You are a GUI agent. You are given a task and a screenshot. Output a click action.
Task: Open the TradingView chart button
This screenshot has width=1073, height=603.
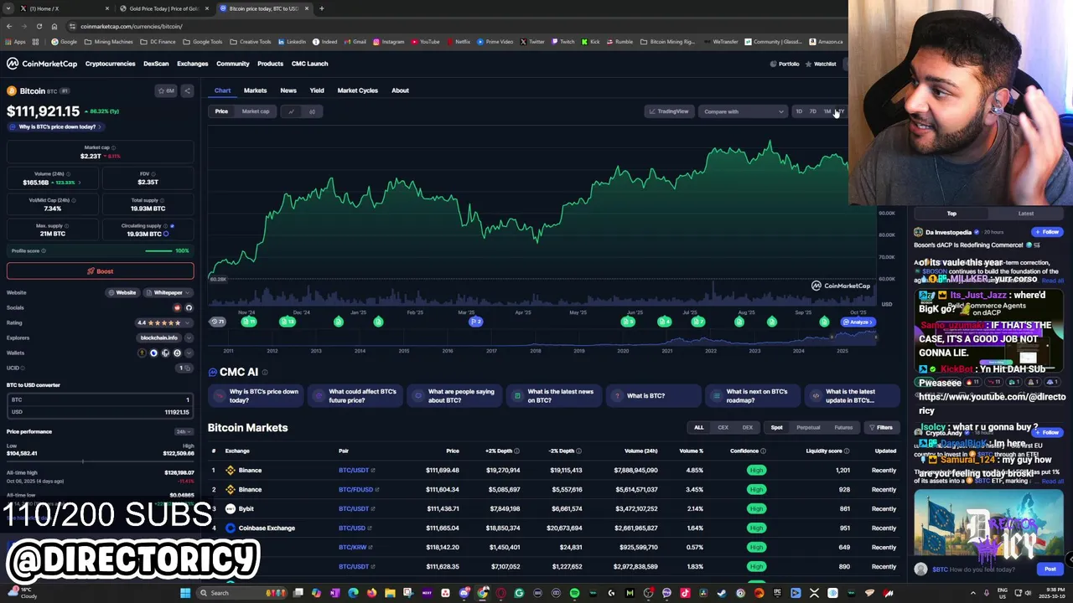pyautogui.click(x=668, y=111)
